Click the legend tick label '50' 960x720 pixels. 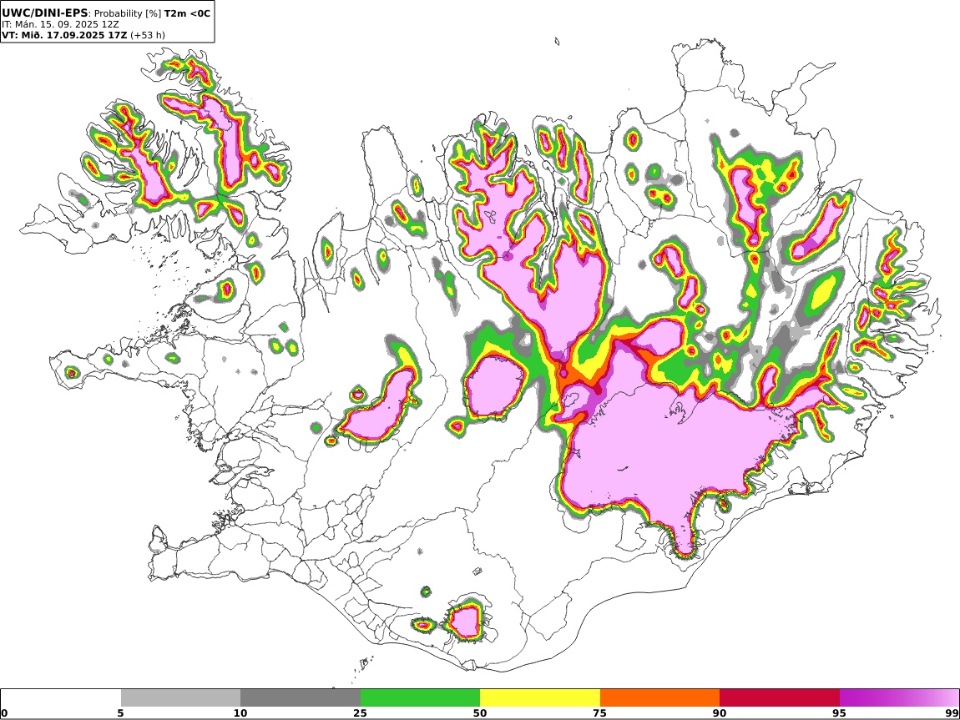pos(480,713)
